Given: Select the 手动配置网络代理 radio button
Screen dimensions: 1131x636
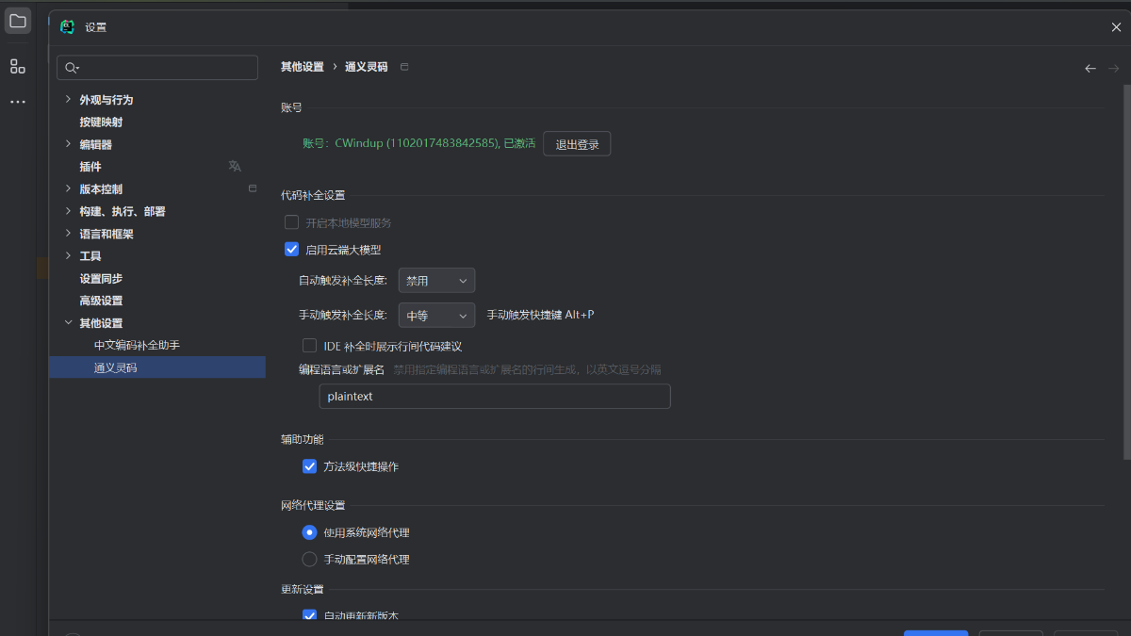Looking at the screenshot, I should pyautogui.click(x=309, y=559).
